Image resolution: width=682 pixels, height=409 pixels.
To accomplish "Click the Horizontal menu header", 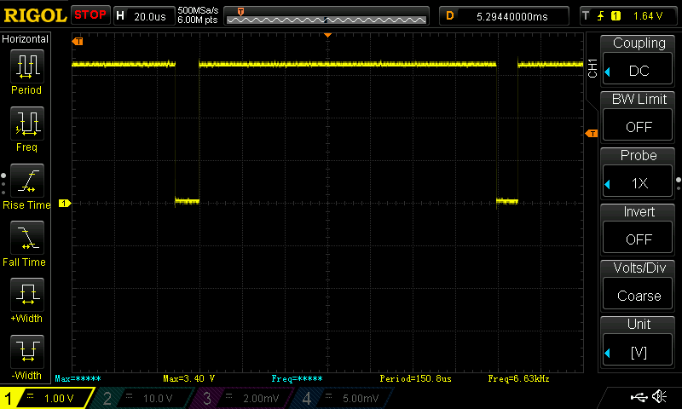I will 26,38.
